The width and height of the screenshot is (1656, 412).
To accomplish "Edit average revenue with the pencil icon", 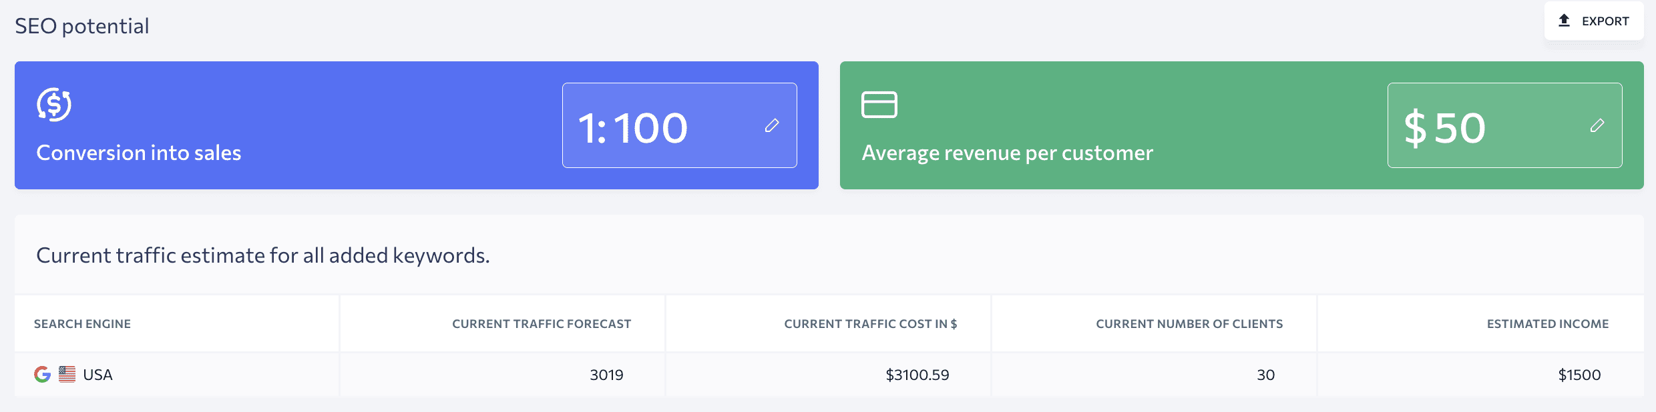I will tap(1597, 125).
